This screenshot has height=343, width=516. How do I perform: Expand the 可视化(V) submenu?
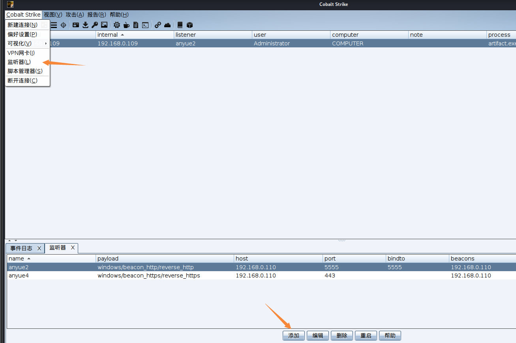tap(27, 43)
